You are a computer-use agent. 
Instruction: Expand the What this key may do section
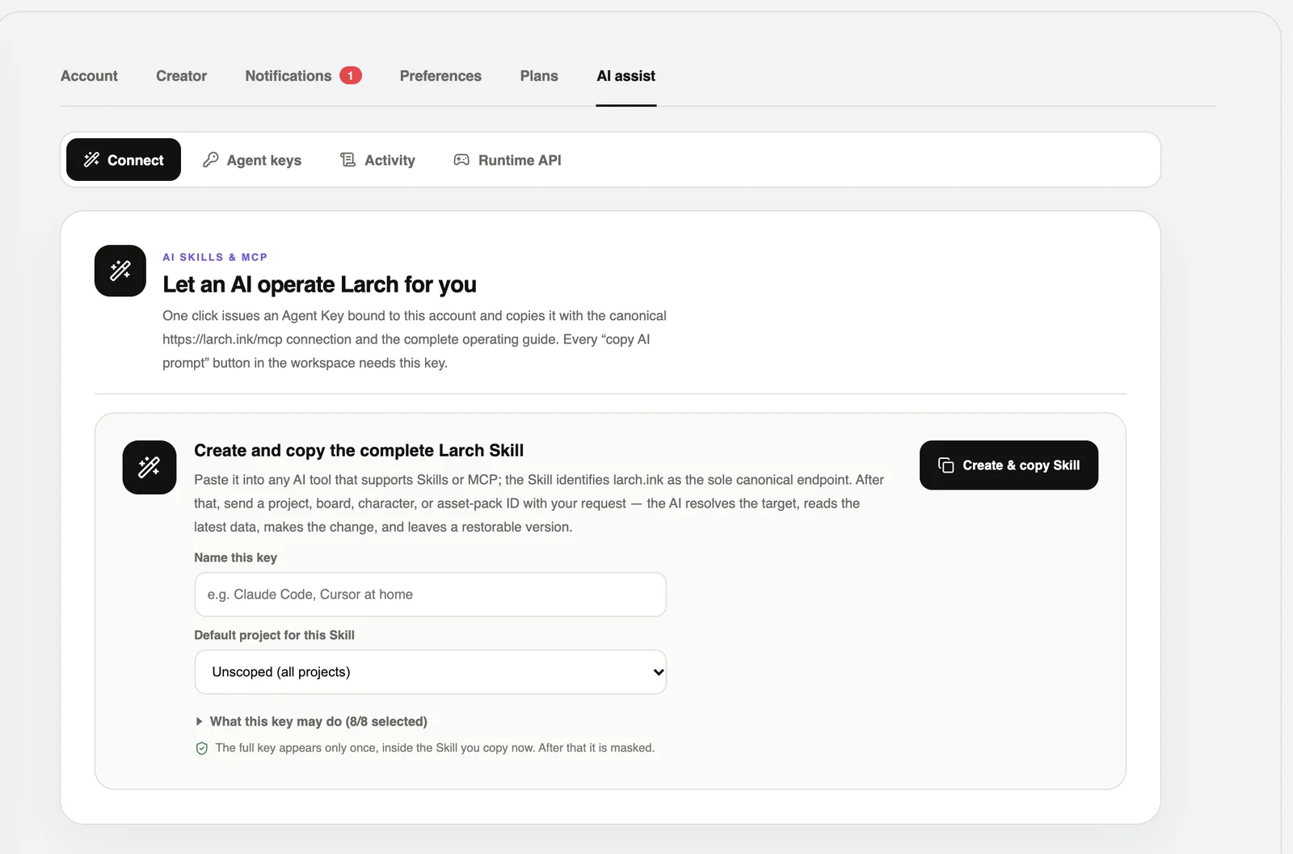pyautogui.click(x=312, y=721)
